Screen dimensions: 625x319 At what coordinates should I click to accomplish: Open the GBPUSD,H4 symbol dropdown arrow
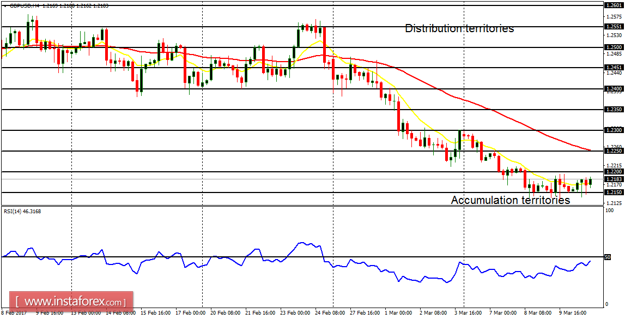pos(5,5)
